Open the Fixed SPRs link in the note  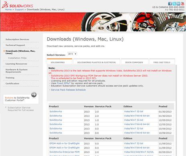[x=64, y=83]
